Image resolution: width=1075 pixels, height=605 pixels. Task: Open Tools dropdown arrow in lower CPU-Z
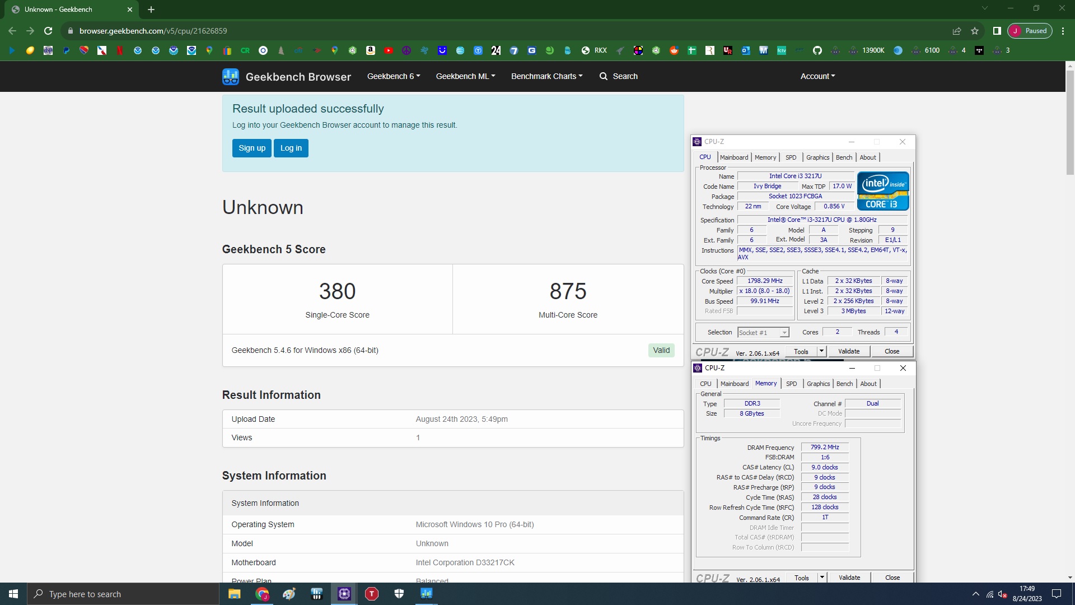click(x=822, y=578)
